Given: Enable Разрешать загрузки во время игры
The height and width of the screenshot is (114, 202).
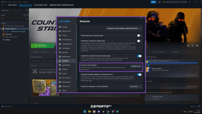Looking at the screenshot, I should pyautogui.click(x=139, y=41).
